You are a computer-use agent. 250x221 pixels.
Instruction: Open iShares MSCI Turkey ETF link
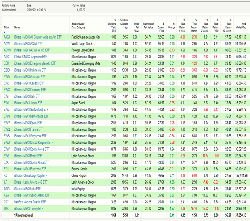pos(28,209)
